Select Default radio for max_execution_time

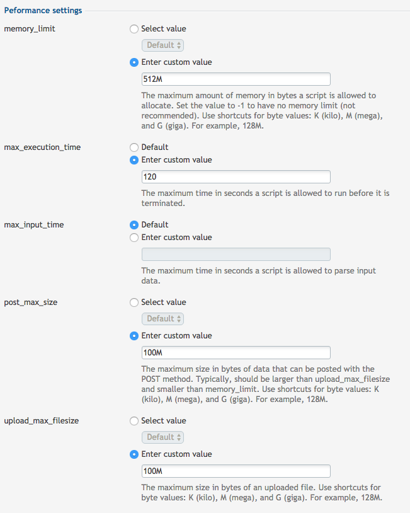click(134, 147)
